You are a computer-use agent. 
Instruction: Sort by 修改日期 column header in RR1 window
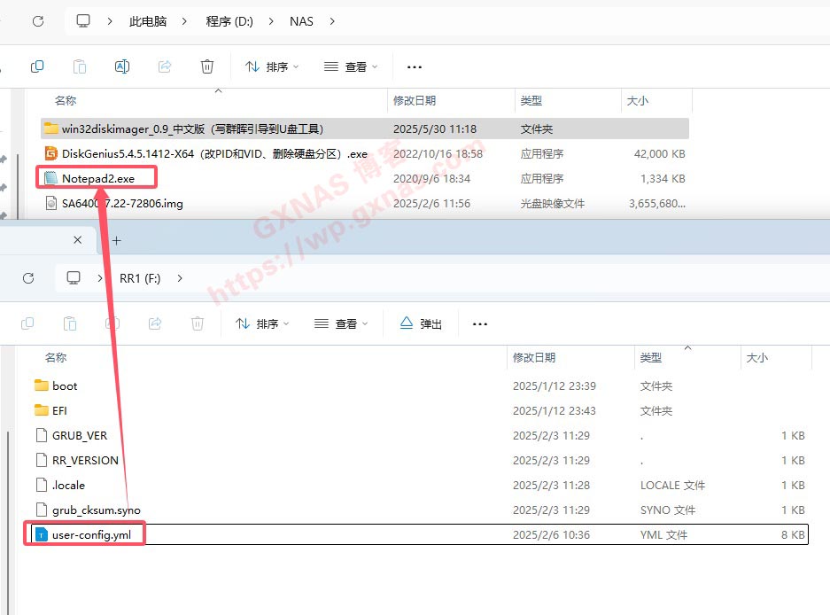point(534,357)
